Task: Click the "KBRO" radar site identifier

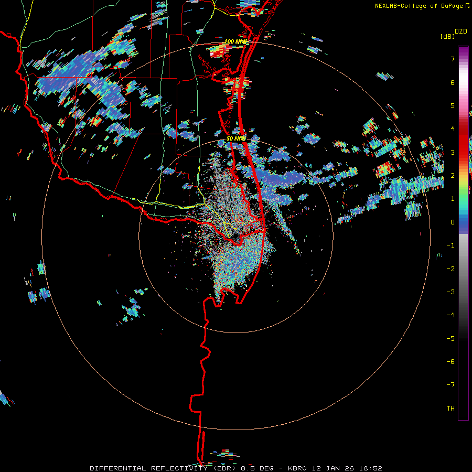Action: click(298, 468)
